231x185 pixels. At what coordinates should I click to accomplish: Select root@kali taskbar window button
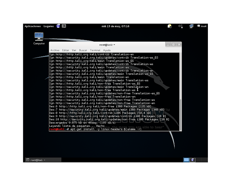click(x=43, y=160)
